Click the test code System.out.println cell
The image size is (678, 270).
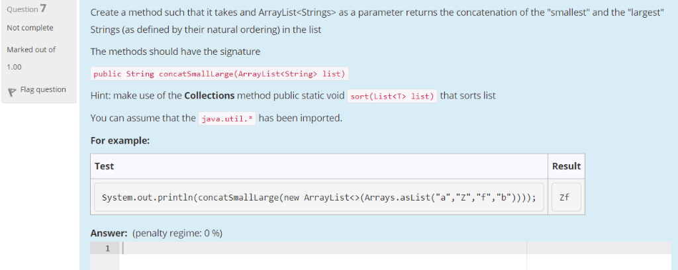pyautogui.click(x=318, y=198)
